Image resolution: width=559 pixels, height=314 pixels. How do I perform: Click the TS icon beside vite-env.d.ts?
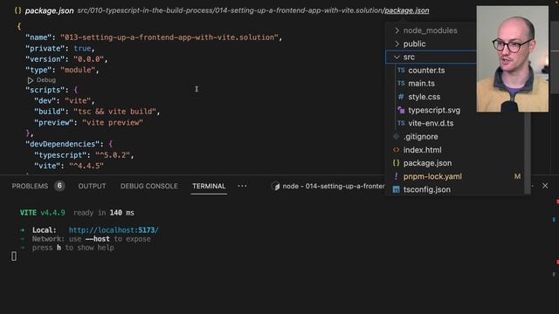(x=401, y=123)
